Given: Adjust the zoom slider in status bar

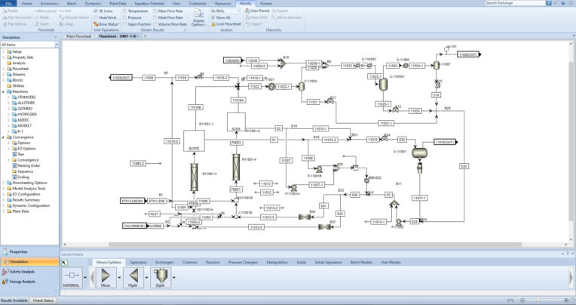Looking at the screenshot, I should point(538,300).
